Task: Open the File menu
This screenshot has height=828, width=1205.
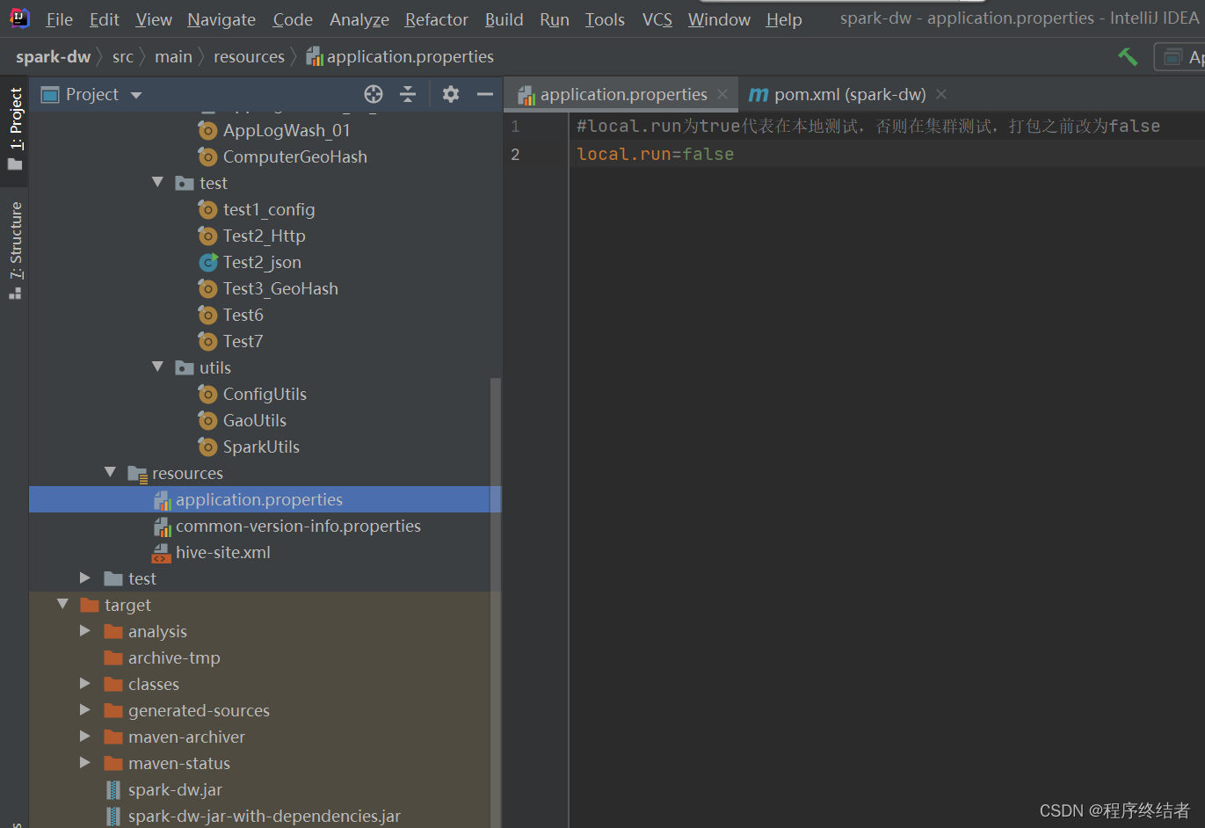Action: point(59,19)
